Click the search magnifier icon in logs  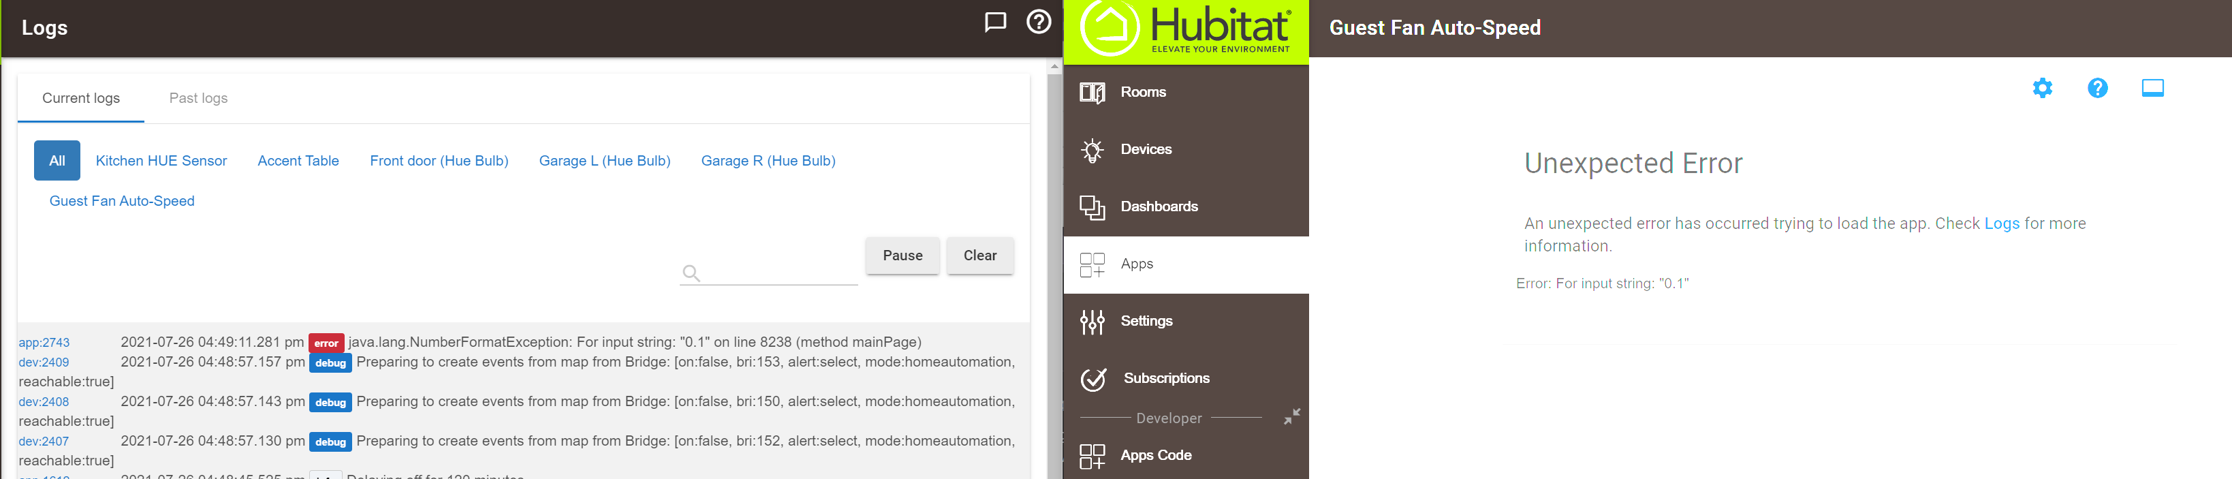click(x=691, y=273)
